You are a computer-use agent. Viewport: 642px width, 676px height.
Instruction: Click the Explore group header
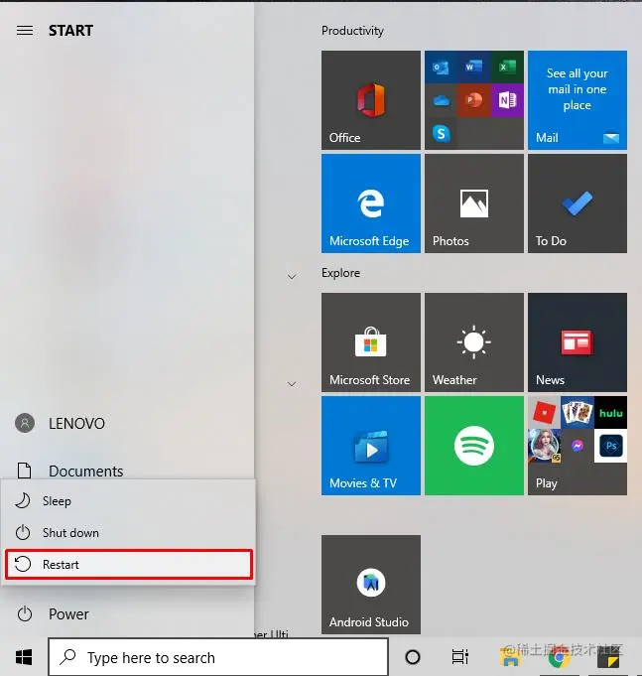click(x=340, y=273)
